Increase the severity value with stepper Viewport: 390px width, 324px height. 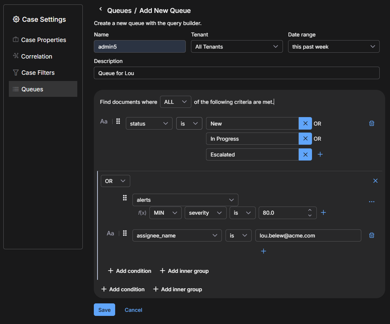[310, 210]
